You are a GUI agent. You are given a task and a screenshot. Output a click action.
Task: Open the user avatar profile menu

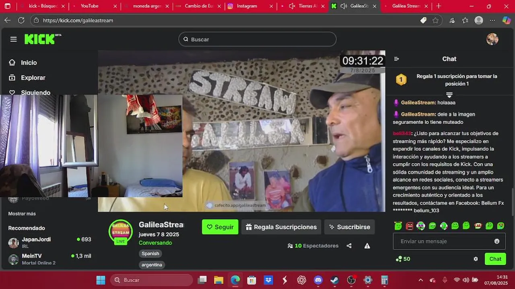(492, 39)
